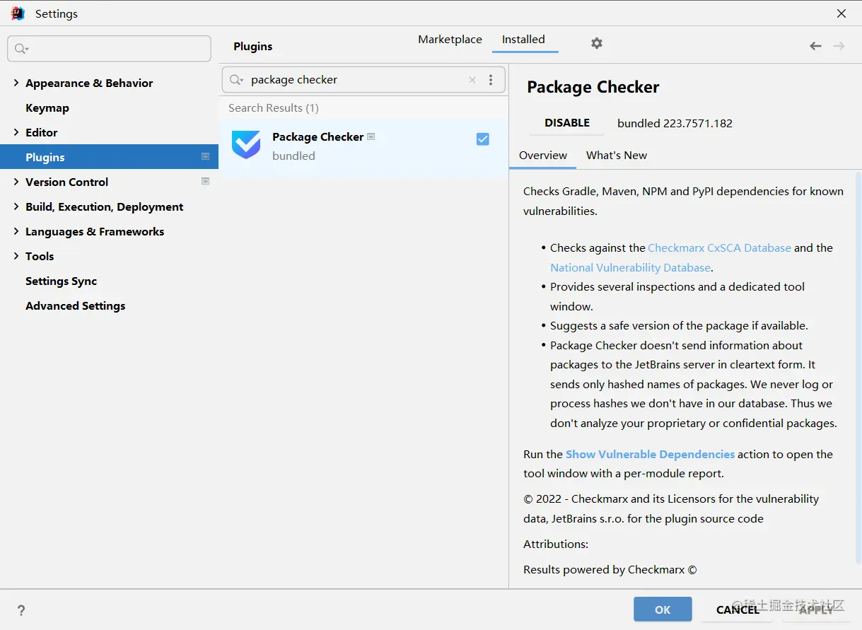The height and width of the screenshot is (630, 862).
Task: Click Search Results (1) header
Action: [x=274, y=108]
